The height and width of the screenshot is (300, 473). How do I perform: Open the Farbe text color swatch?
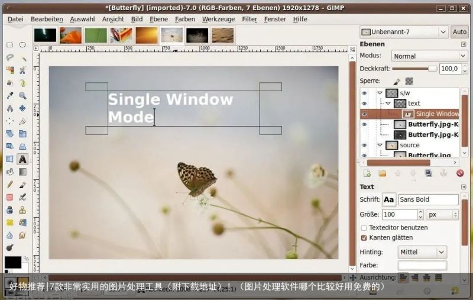pyautogui.click(x=422, y=265)
